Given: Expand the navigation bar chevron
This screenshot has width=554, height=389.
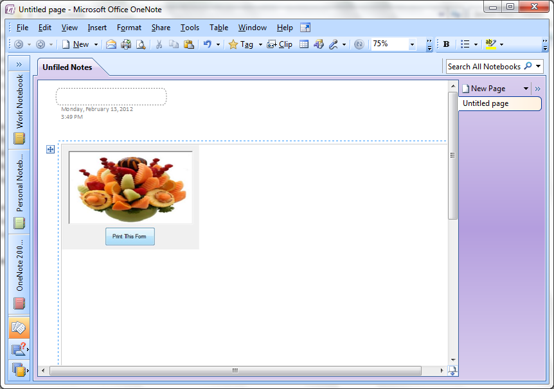Looking at the screenshot, I should [x=19, y=64].
